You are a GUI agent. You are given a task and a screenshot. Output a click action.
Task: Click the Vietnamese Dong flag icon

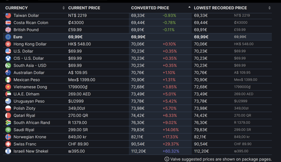pos(8,87)
